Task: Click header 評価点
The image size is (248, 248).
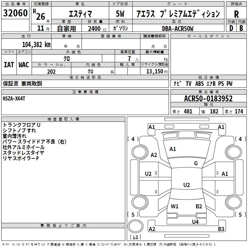Action: tap(236, 4)
